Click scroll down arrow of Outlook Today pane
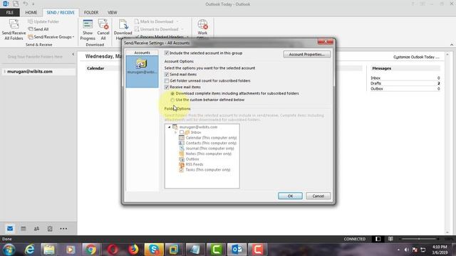The width and height of the screenshot is (456, 256). tap(447, 233)
